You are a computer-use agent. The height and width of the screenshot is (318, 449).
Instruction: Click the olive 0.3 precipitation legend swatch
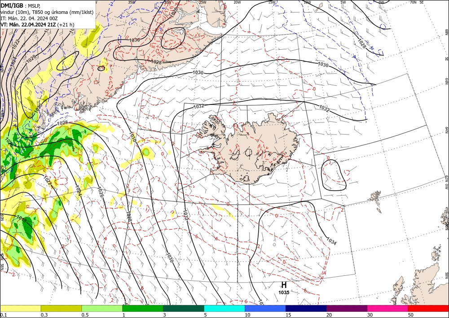(61, 308)
